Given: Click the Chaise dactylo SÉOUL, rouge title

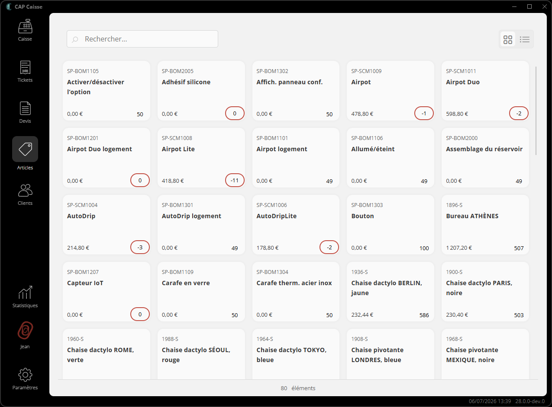Looking at the screenshot, I should click(x=196, y=355).
